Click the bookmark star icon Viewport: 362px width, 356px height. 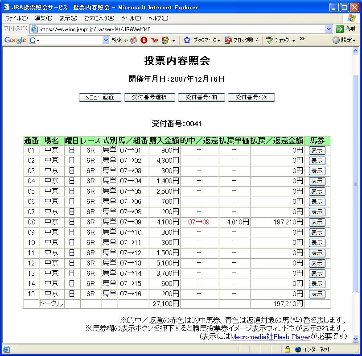tap(187, 40)
